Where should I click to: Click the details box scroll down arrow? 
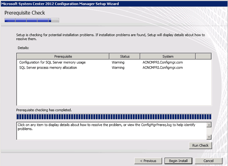pos(209,137)
